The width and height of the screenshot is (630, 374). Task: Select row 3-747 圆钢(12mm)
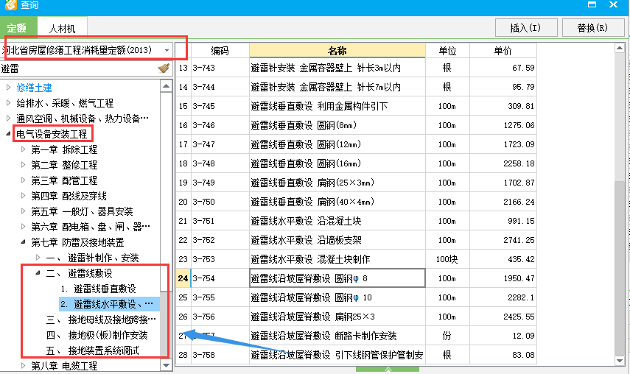[x=356, y=144]
